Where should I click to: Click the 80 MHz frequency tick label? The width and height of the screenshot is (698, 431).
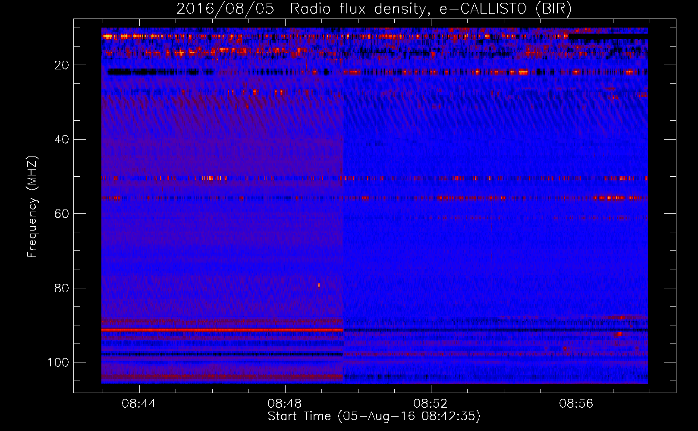click(62, 288)
